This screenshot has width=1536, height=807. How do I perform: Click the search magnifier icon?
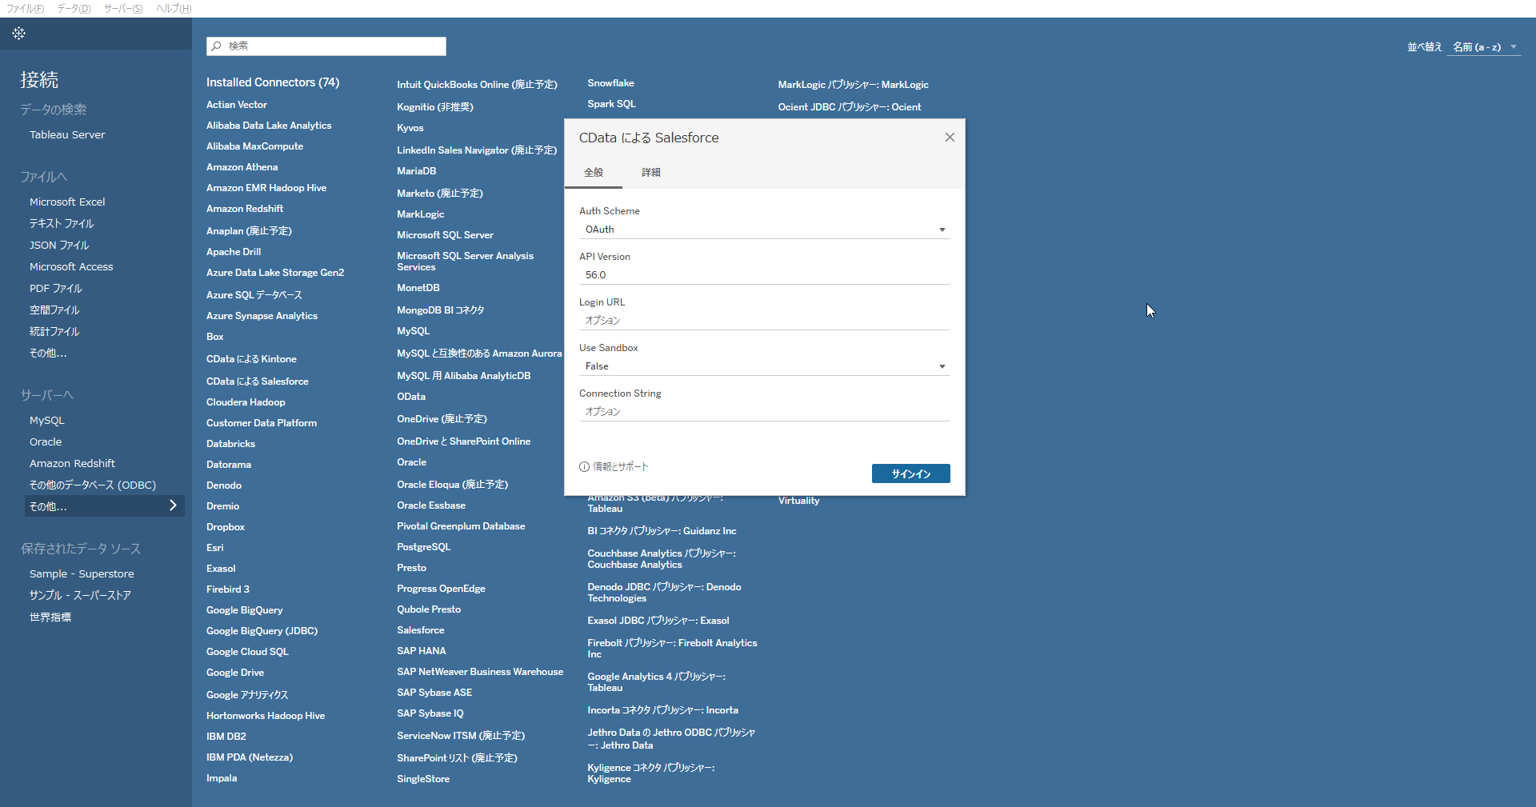tap(216, 46)
